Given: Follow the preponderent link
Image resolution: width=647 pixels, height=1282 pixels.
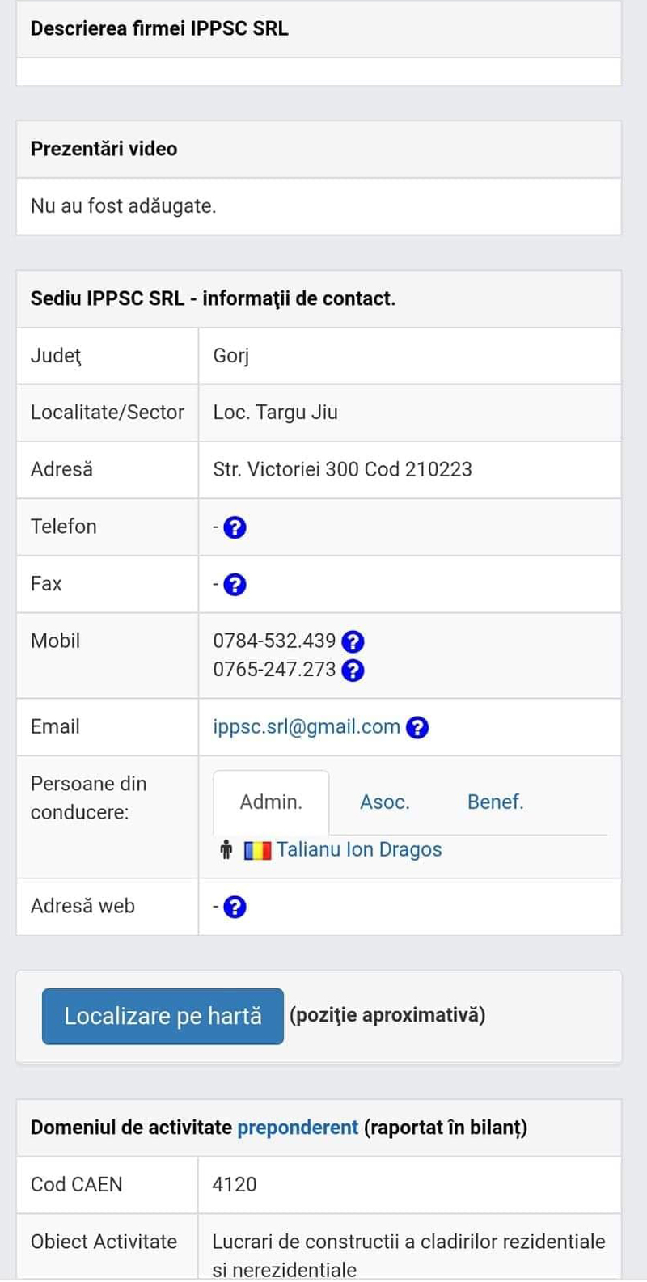Looking at the screenshot, I should [297, 1128].
